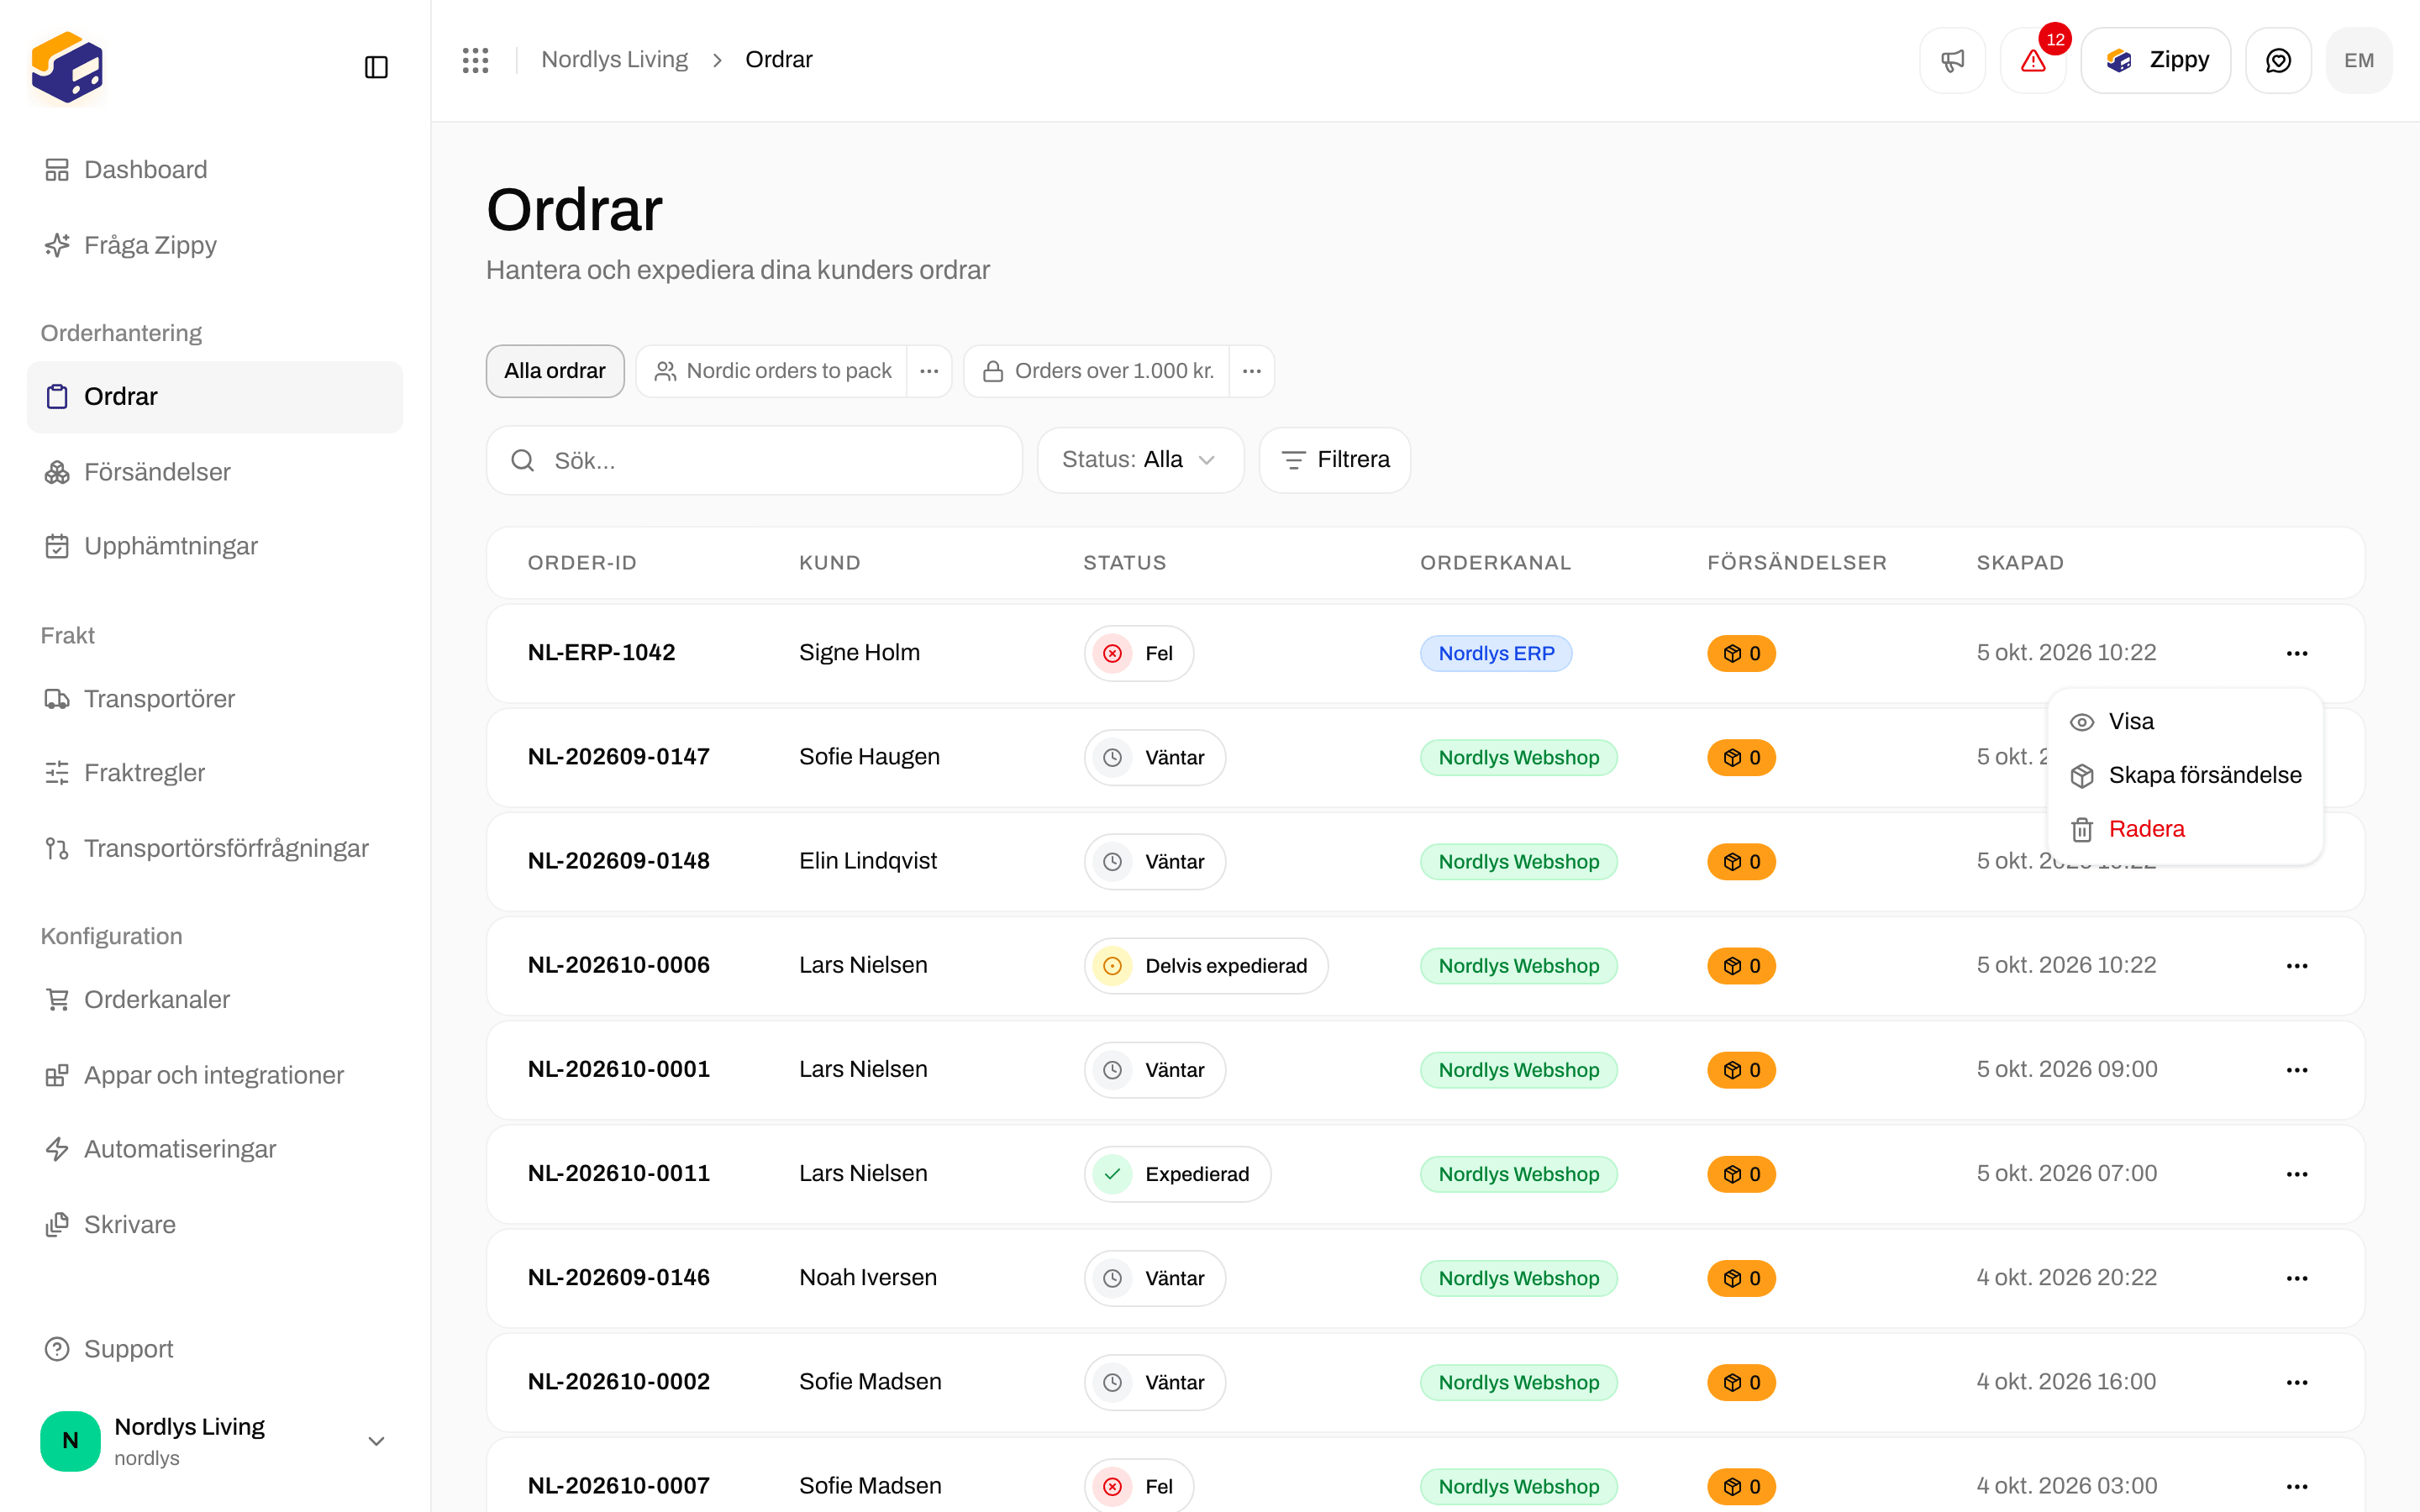
Task: Open the EM user avatar menu
Action: click(2359, 60)
